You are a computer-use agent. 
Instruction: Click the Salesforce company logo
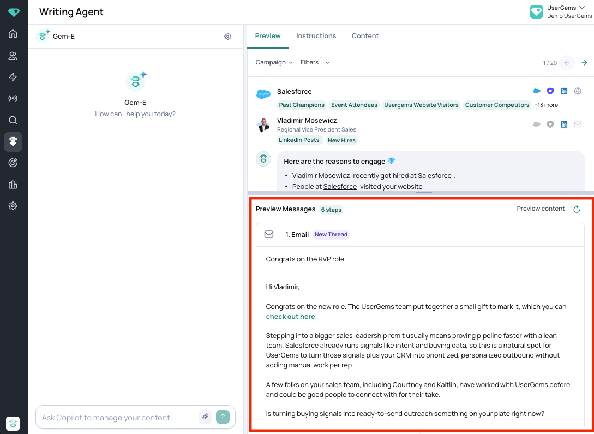click(263, 93)
